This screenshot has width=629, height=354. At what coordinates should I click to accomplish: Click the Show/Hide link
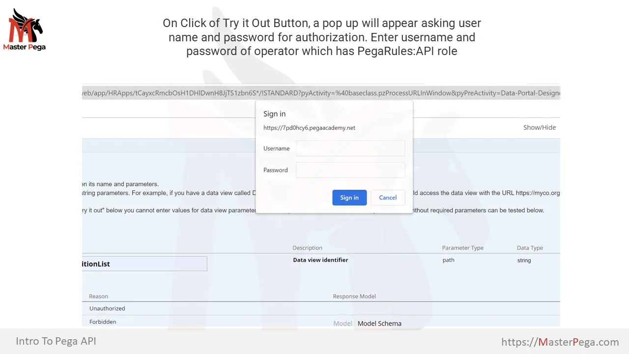539,127
